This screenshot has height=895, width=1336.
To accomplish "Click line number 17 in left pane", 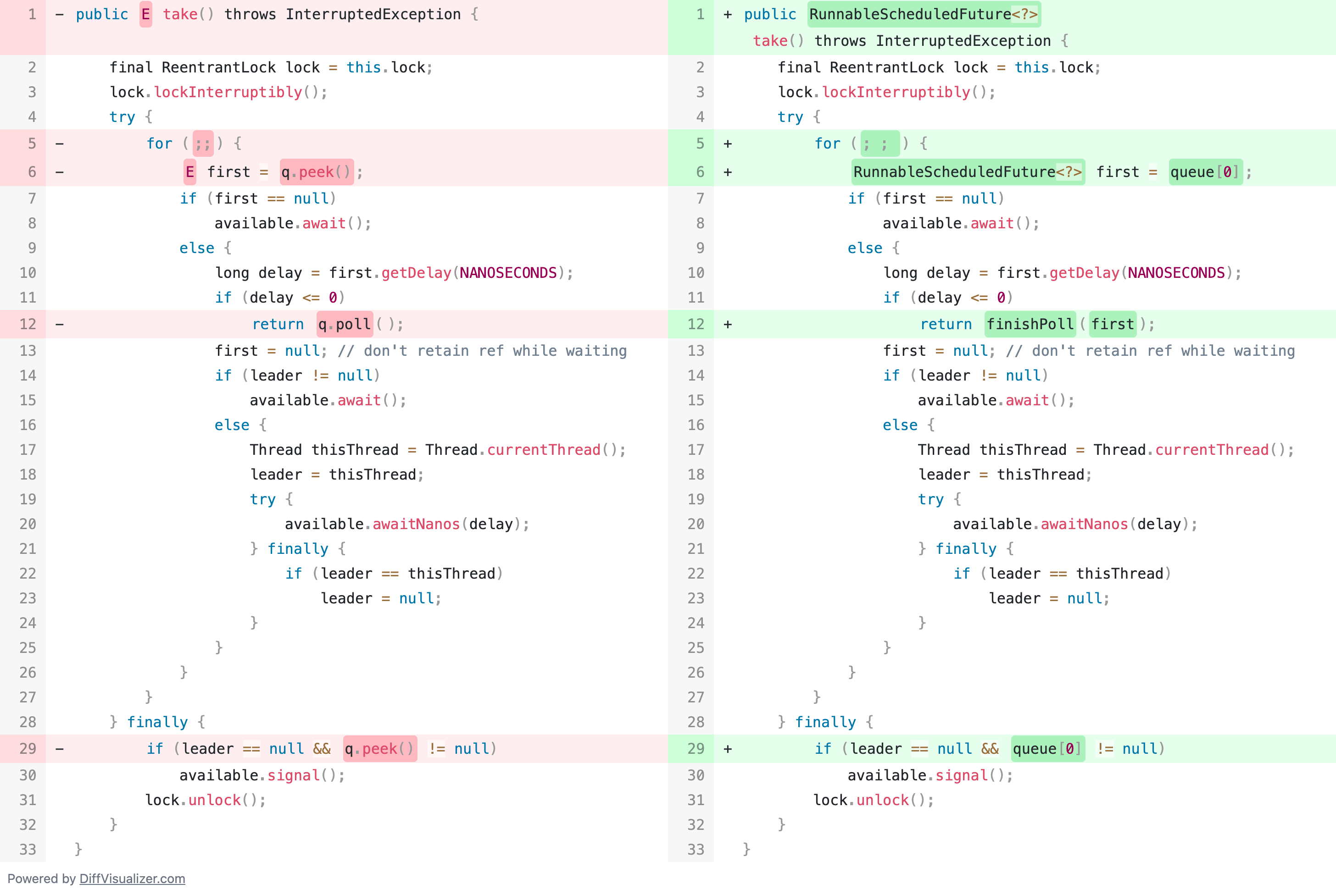I will 28,450.
